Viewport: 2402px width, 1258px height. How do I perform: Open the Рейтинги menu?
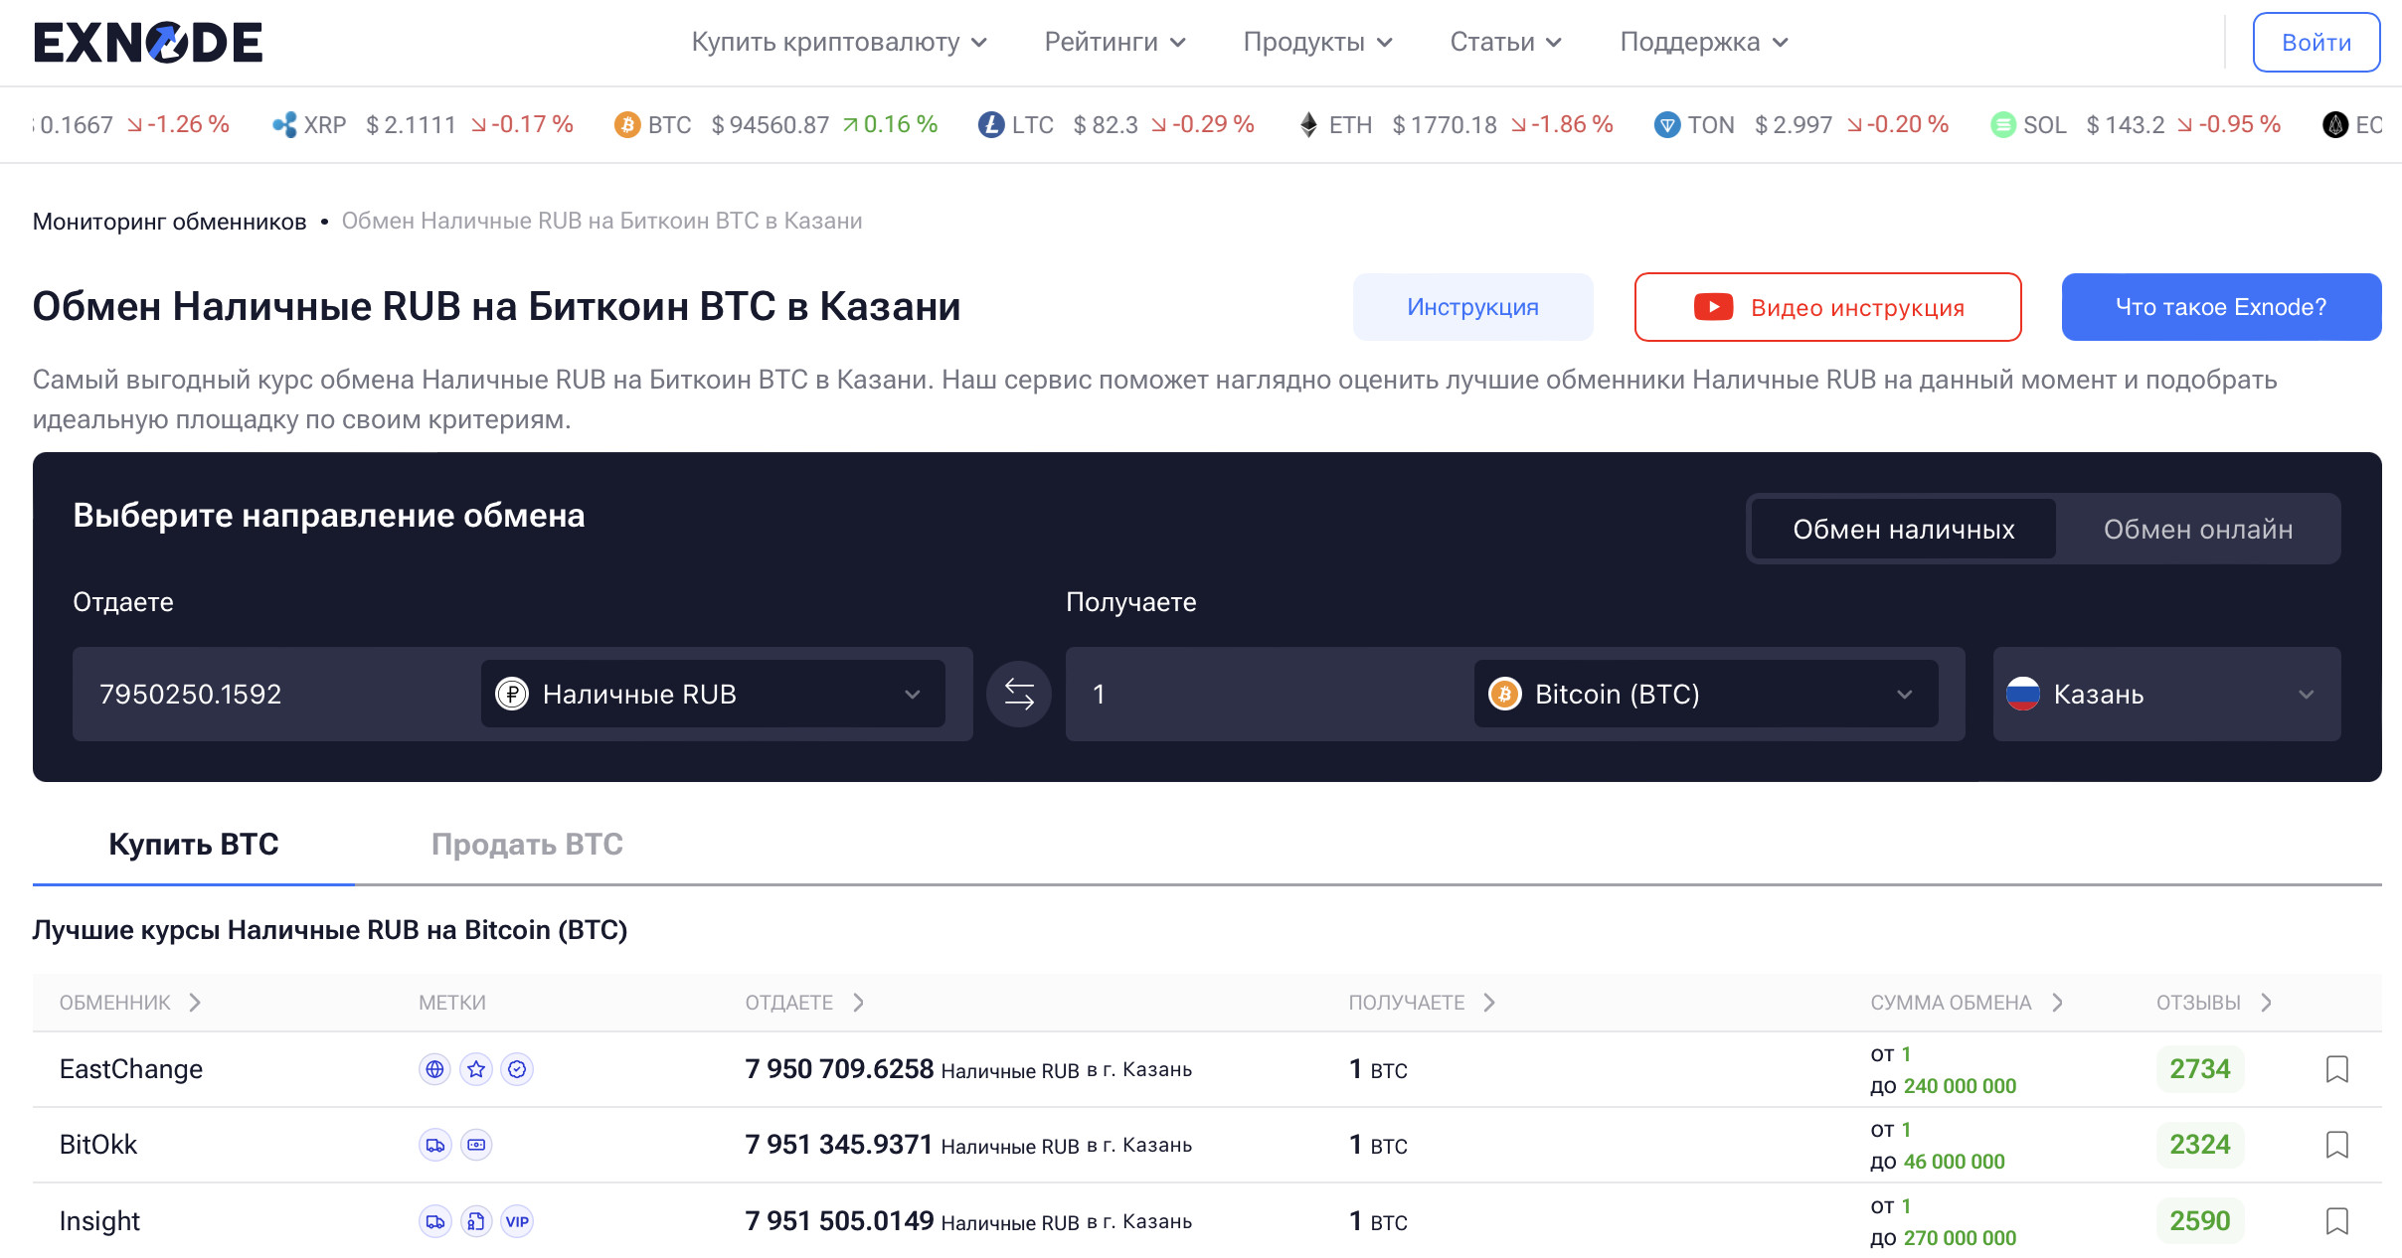pos(1115,42)
